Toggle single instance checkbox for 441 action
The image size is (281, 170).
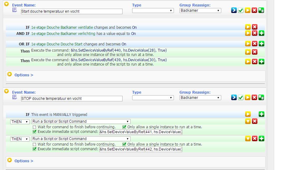point(124,127)
